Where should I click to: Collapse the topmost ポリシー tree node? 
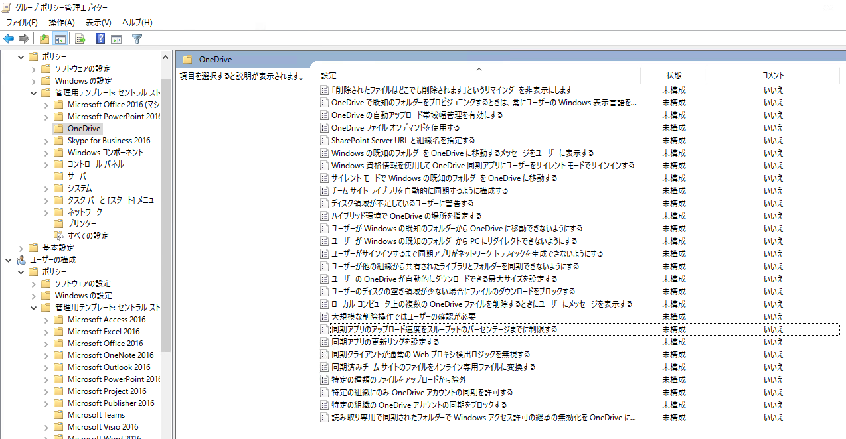[21, 57]
